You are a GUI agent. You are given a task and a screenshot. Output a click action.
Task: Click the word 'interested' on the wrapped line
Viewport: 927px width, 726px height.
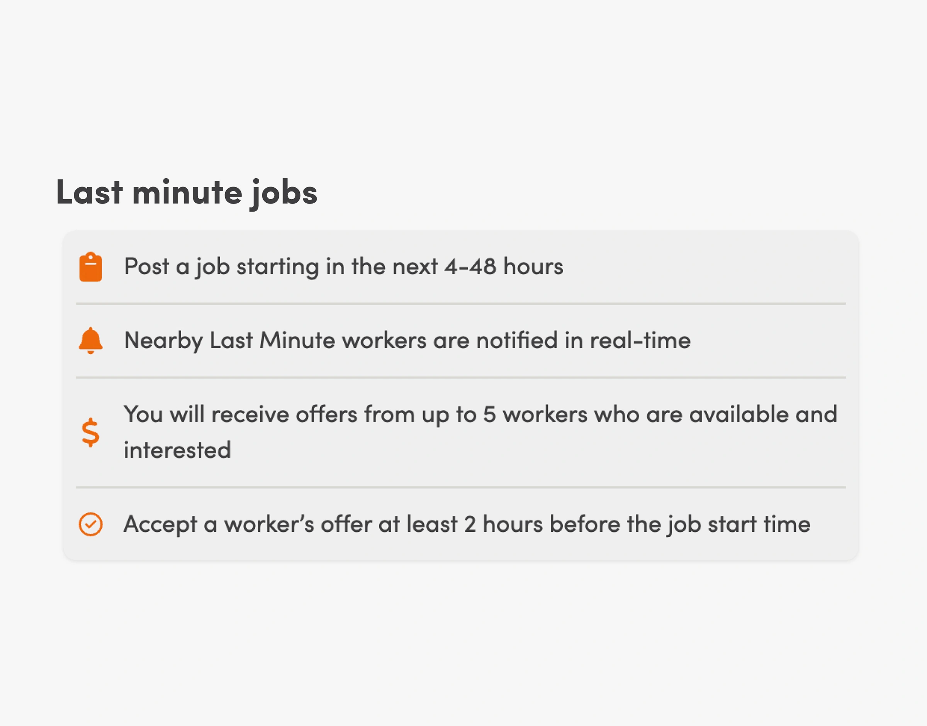coord(177,450)
